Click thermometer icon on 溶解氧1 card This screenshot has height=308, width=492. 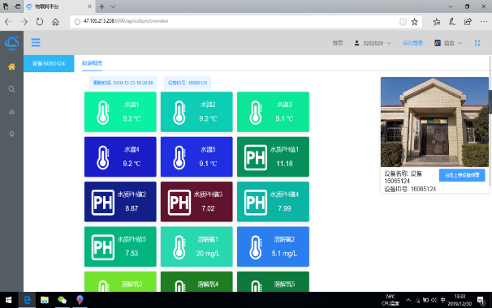pyautogui.click(x=179, y=247)
